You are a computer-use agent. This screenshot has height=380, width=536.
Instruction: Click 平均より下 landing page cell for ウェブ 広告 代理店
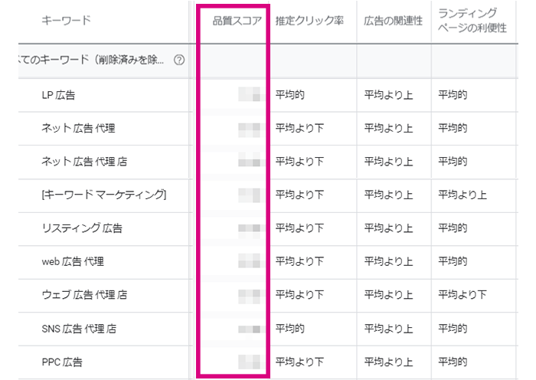coord(462,295)
